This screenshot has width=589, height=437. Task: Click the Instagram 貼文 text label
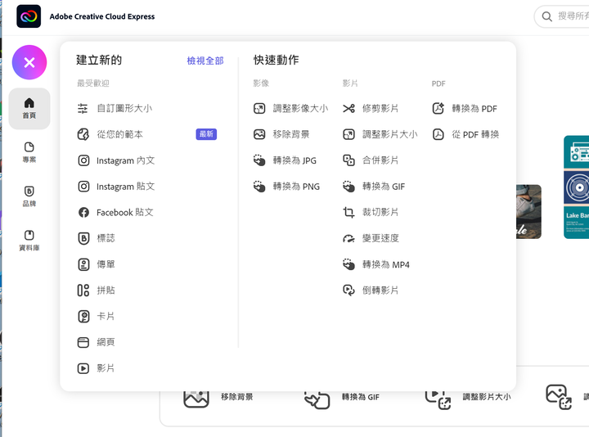[125, 187]
